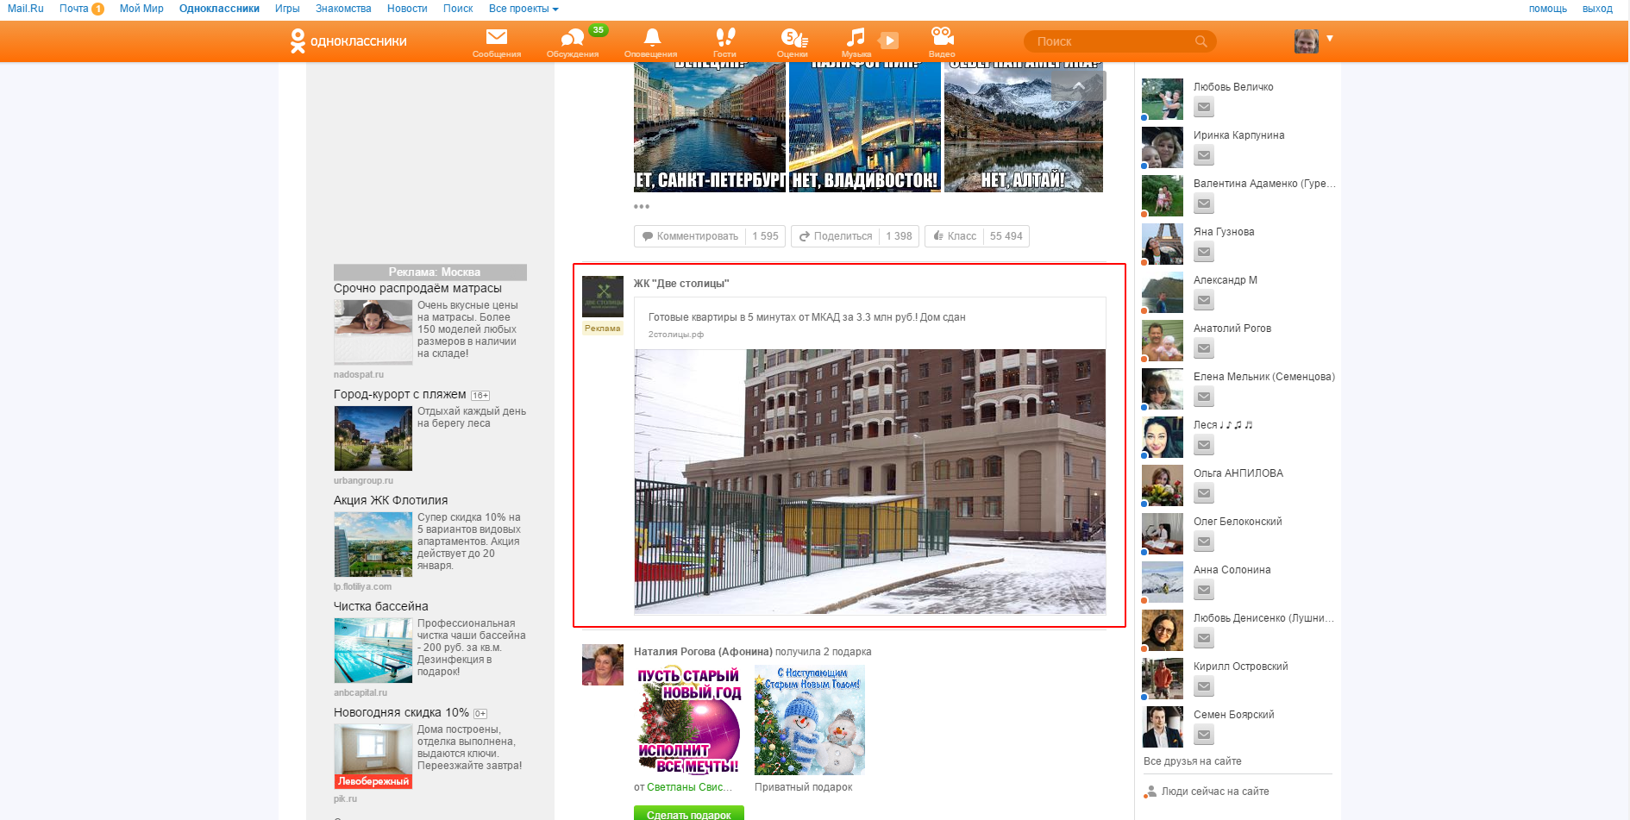
Task: Select Знакомства in the top menu
Action: [343, 9]
